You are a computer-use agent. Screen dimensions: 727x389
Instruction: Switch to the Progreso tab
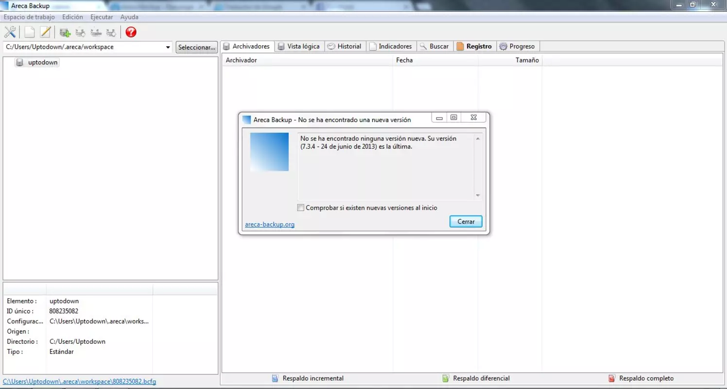(x=518, y=46)
